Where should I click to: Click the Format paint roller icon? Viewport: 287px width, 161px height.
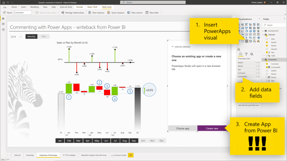coord(246,54)
